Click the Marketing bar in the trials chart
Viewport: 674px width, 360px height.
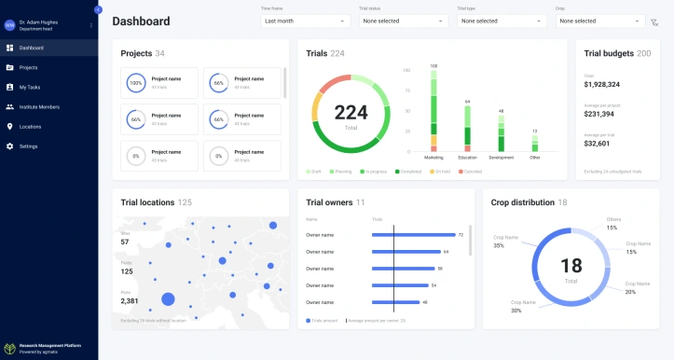click(x=433, y=111)
